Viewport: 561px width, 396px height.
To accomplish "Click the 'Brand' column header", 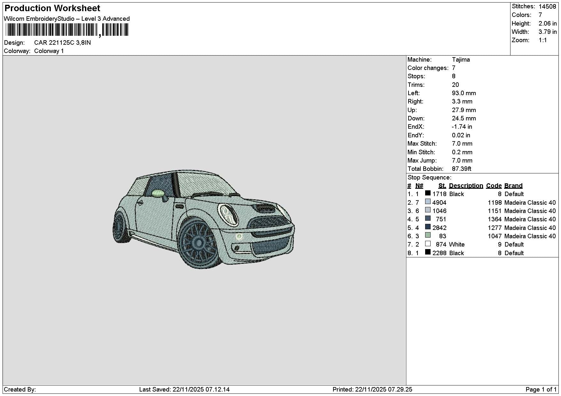I will click(x=513, y=186).
